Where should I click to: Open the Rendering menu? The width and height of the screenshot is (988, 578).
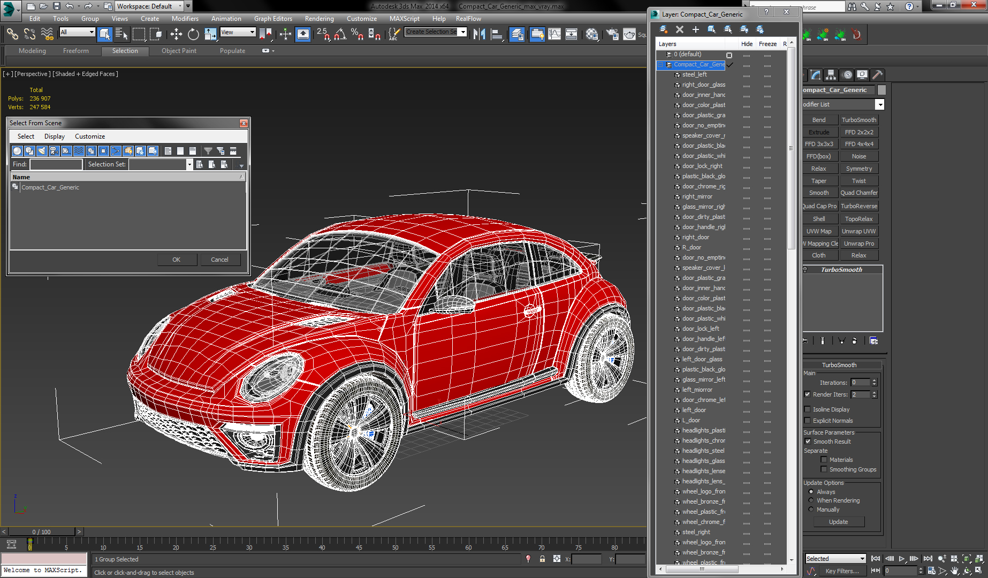click(x=319, y=18)
